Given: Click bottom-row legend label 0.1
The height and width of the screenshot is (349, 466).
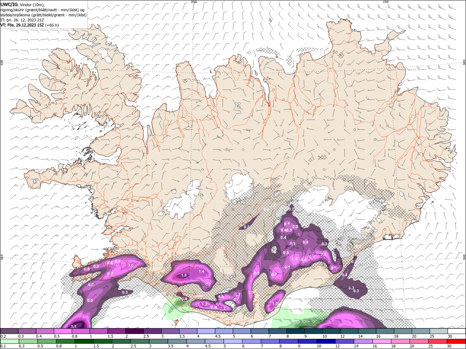Looking at the screenshot, I should coord(3,346).
